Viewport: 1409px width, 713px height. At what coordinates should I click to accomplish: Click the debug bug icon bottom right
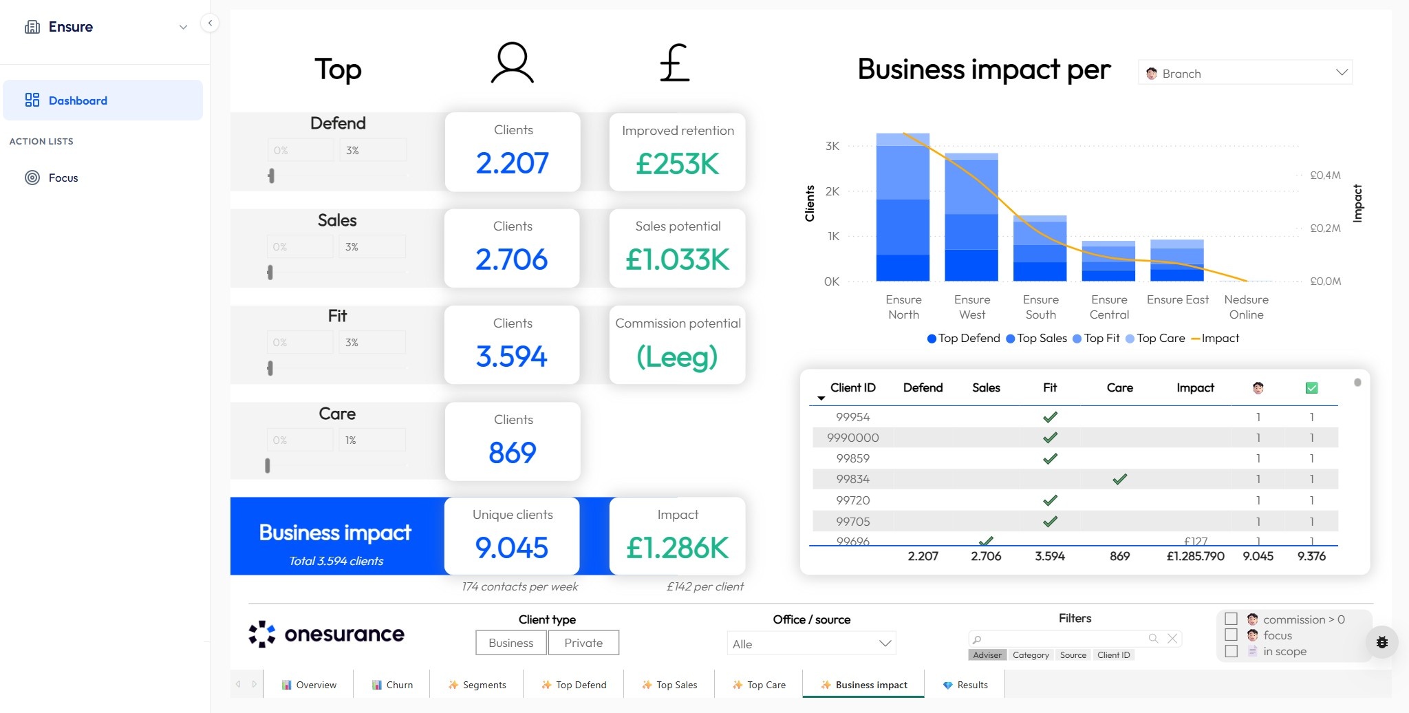pyautogui.click(x=1382, y=642)
